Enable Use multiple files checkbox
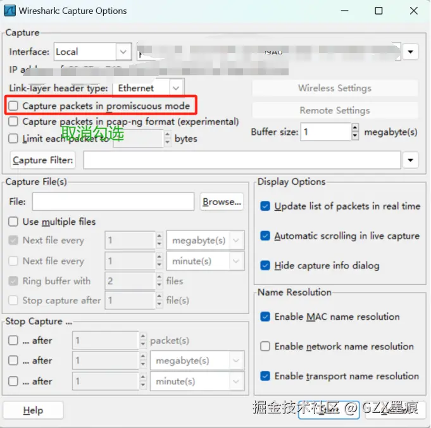This screenshot has height=428, width=431. [x=13, y=222]
